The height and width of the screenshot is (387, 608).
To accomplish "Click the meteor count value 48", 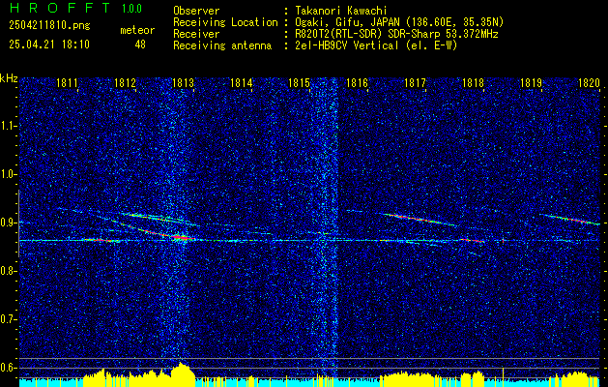I will click(x=140, y=45).
